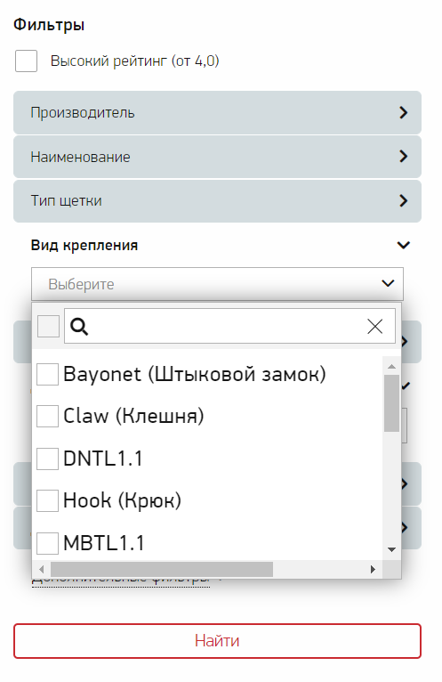
Task: Click the horizontal scrollbar left arrow
Action: (42, 569)
